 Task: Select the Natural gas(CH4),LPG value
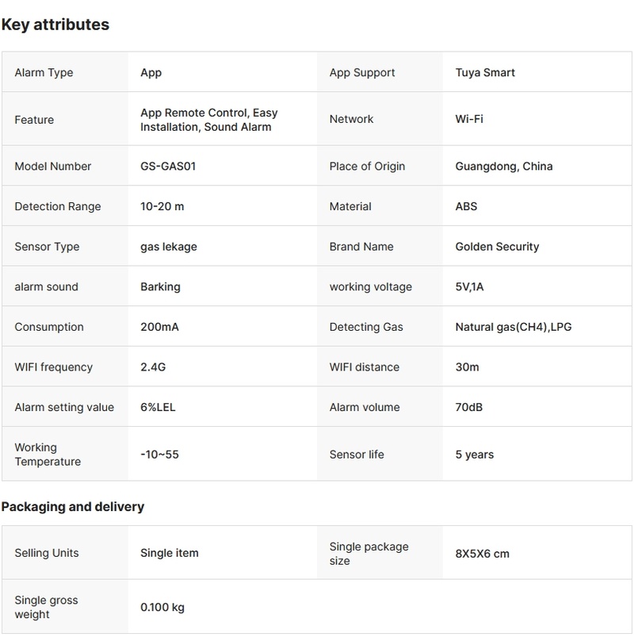click(513, 327)
